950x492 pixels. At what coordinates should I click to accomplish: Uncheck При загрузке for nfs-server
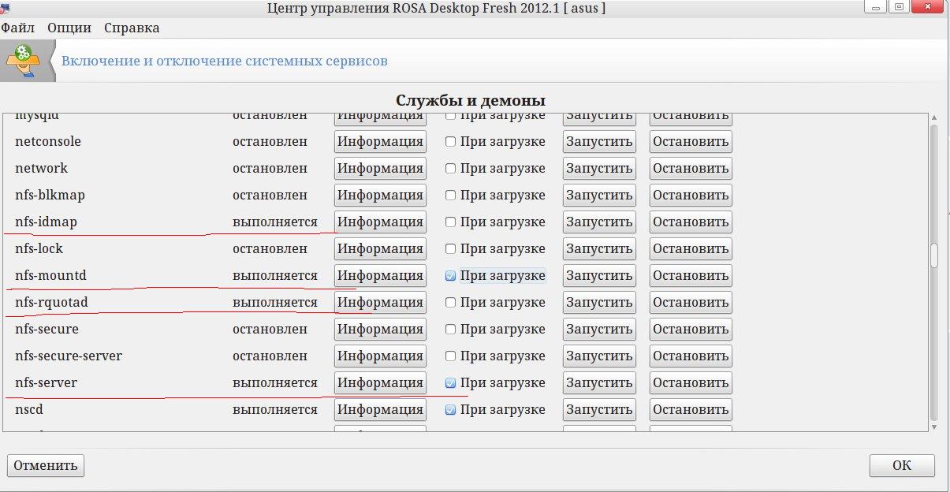pyautogui.click(x=450, y=383)
